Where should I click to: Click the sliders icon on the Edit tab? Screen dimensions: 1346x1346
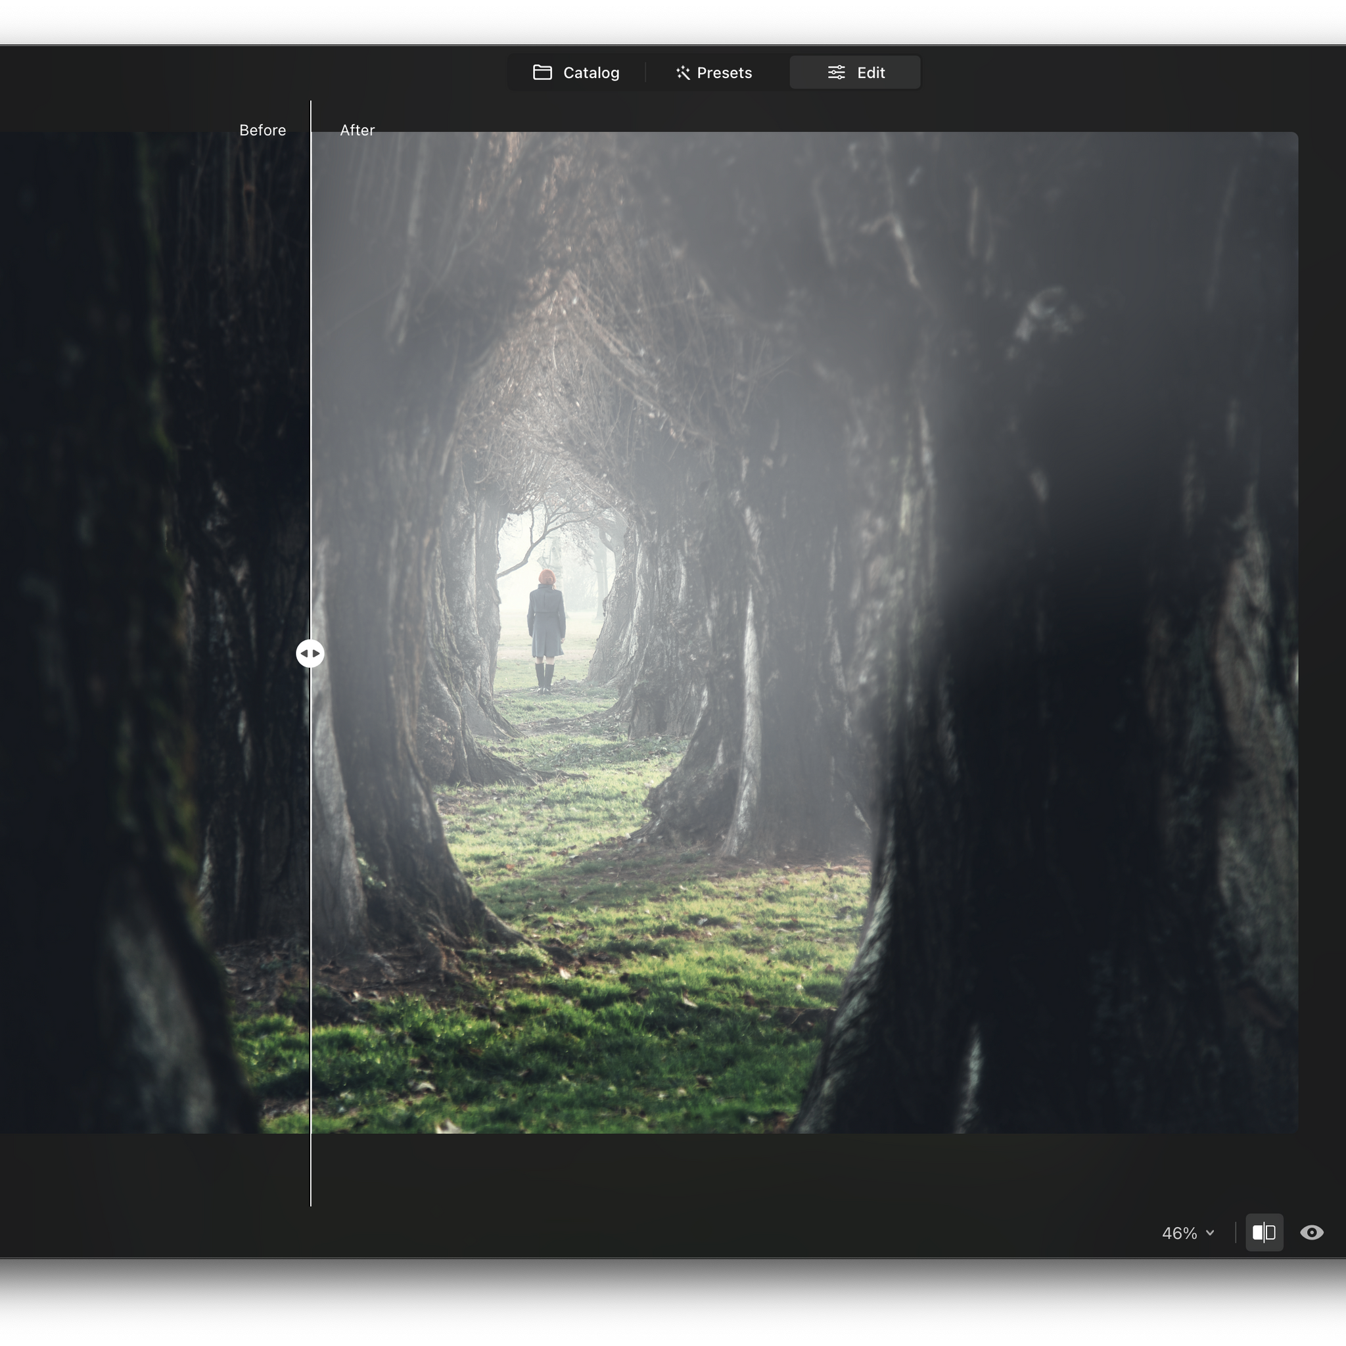click(835, 72)
